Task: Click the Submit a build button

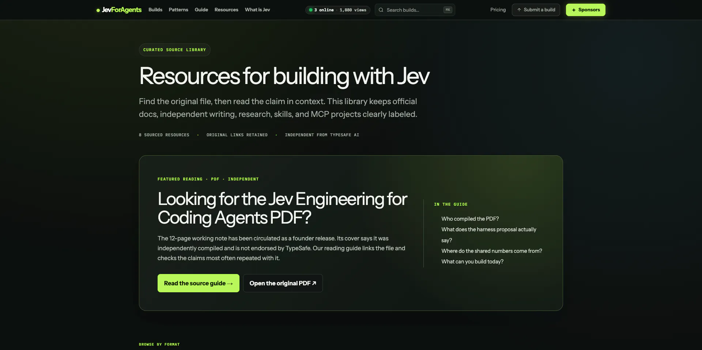Action: coord(536,10)
